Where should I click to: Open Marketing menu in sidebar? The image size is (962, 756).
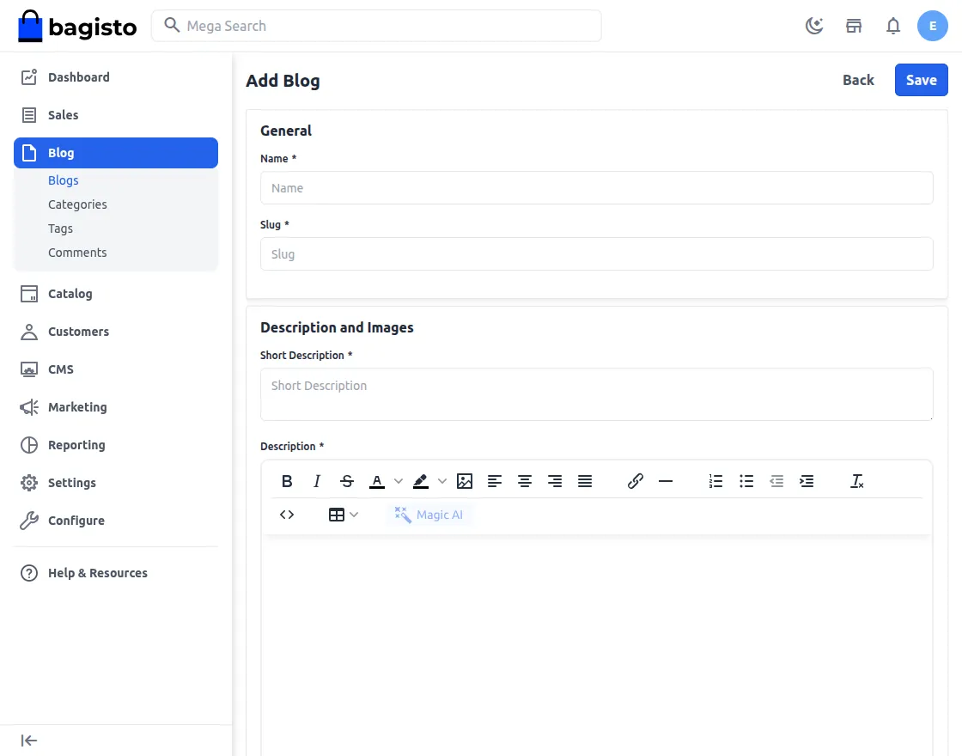tap(115, 407)
